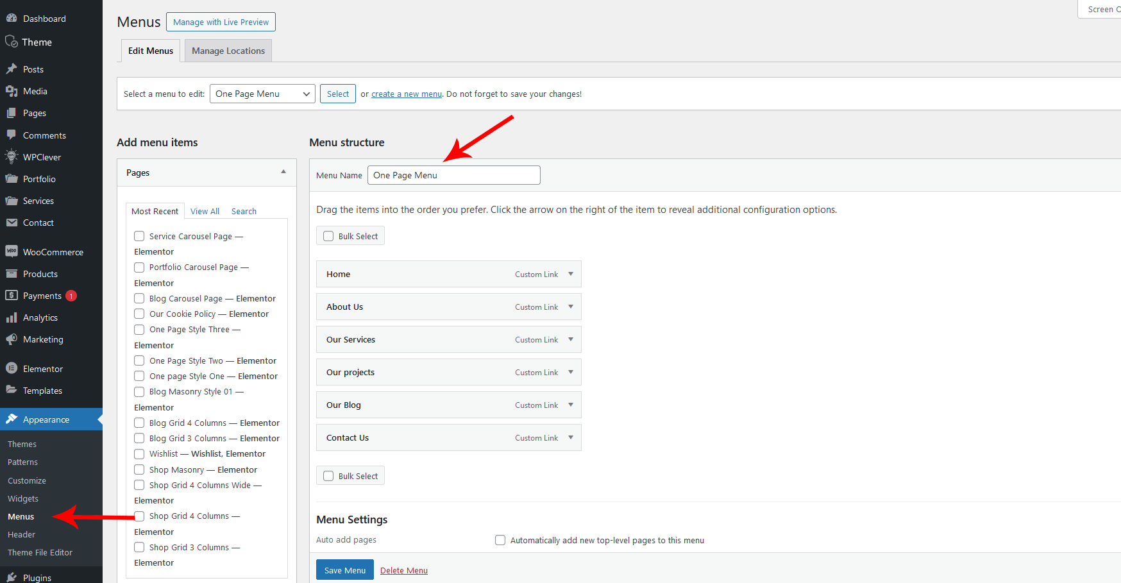
Task: Enable automatically add new top-level pages
Action: point(500,540)
